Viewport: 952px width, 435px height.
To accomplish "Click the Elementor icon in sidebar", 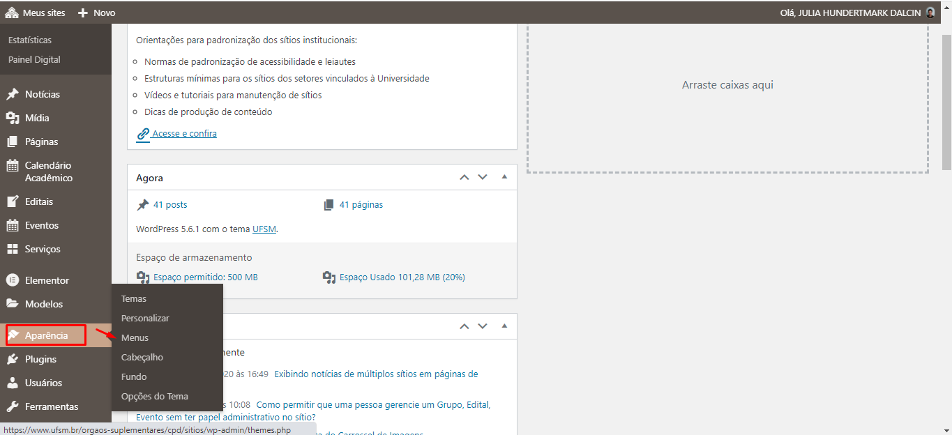I will pyautogui.click(x=13, y=280).
